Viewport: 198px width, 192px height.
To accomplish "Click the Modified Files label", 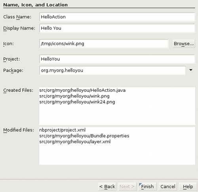I will (x=19, y=130).
